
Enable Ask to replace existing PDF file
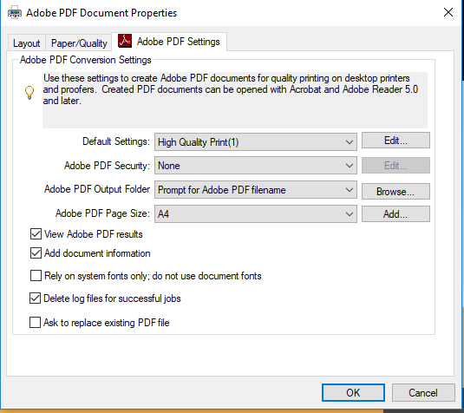(x=36, y=323)
